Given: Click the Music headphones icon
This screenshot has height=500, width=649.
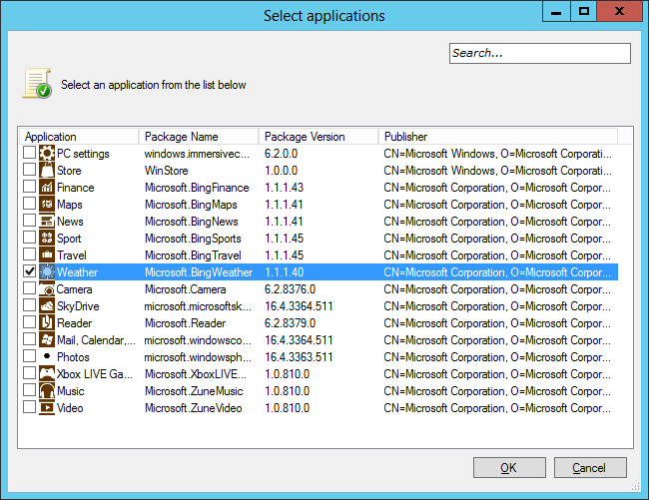Looking at the screenshot, I should point(47,391).
